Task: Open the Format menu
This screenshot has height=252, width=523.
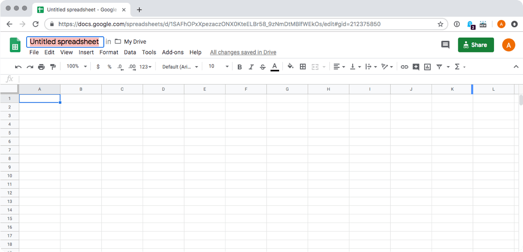Action: [x=109, y=52]
